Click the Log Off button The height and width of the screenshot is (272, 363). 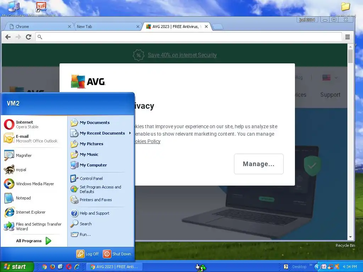[x=88, y=254]
